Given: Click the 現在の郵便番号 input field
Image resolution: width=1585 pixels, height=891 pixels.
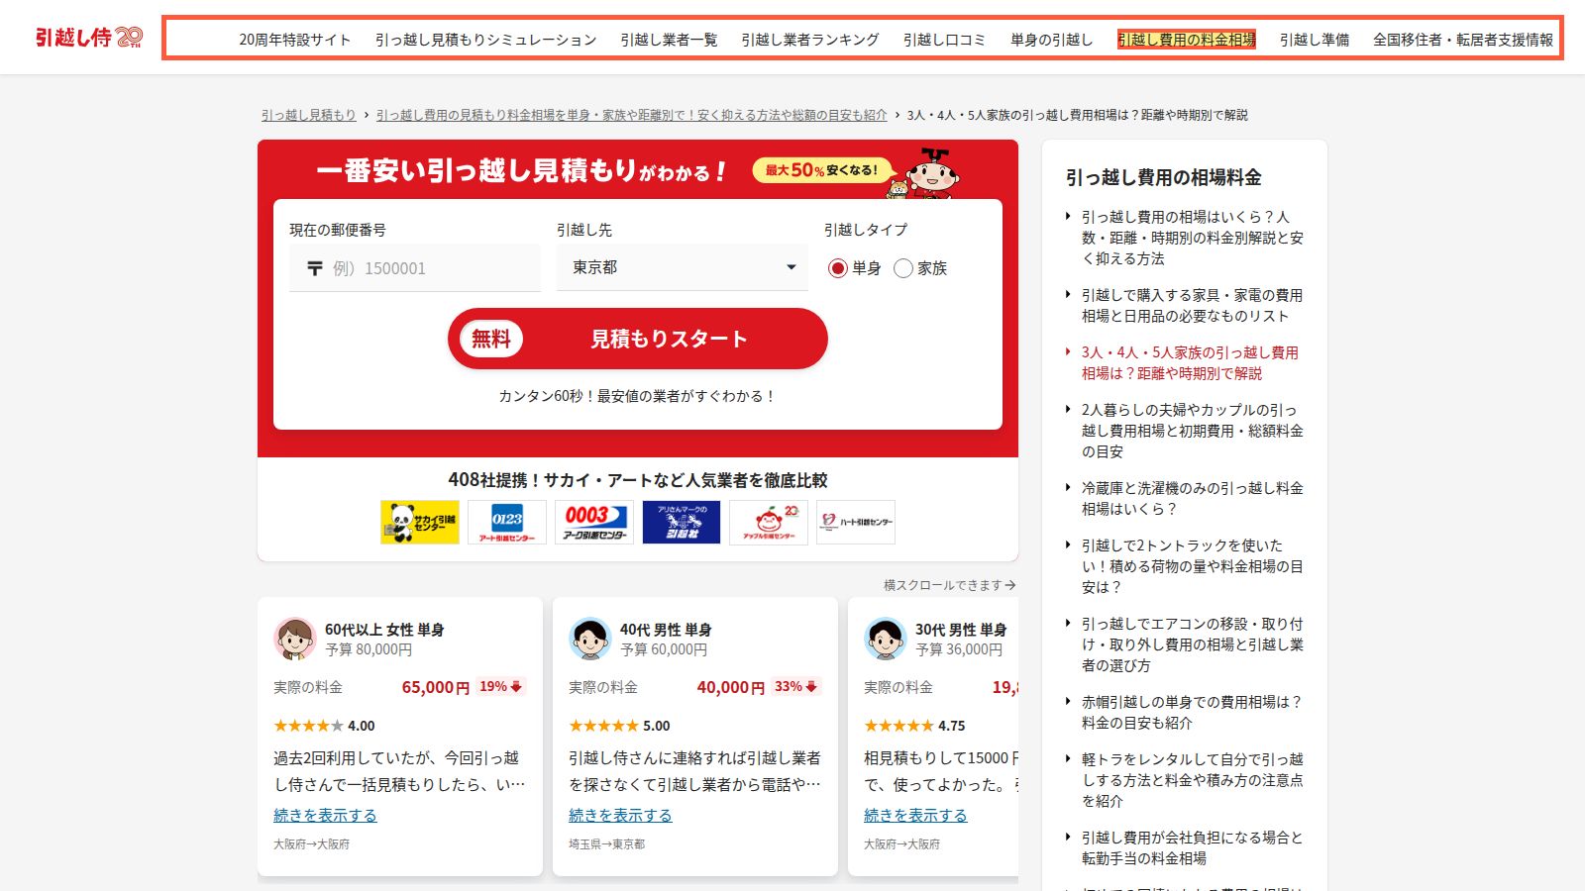Looking at the screenshot, I should tap(415, 267).
